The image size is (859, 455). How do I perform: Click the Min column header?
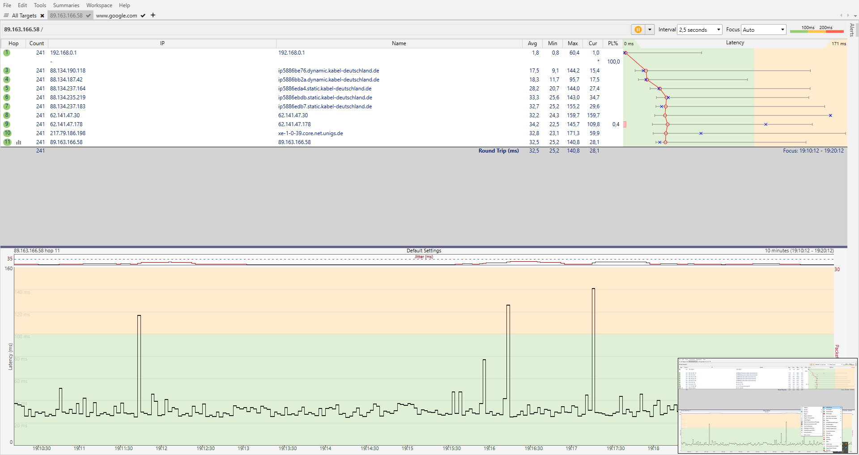click(x=553, y=43)
